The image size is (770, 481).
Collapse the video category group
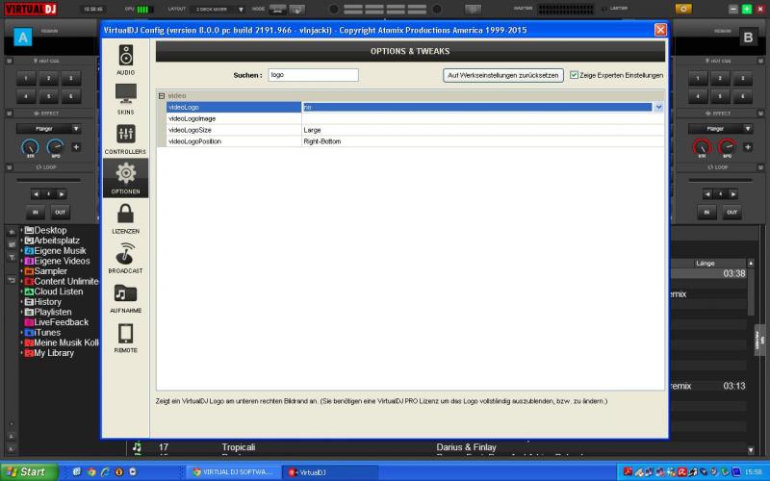(x=162, y=95)
